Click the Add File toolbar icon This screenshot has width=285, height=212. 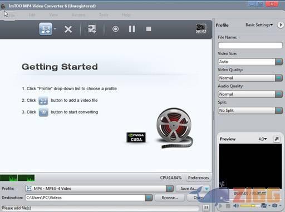pyautogui.click(x=46, y=29)
